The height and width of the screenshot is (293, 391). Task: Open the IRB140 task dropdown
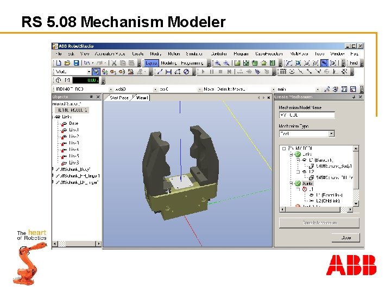click(111, 89)
